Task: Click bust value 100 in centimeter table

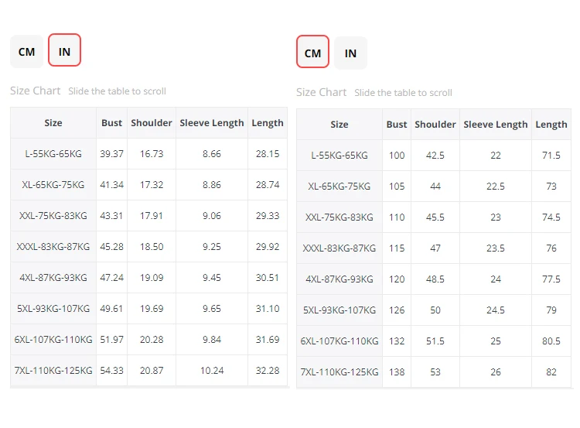Action: point(397,155)
